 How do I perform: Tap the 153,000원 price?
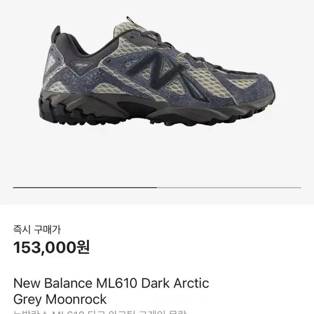(51, 247)
